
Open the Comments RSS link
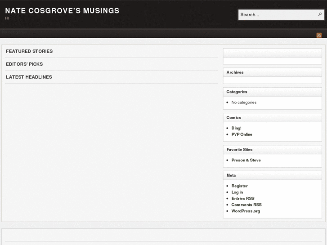coord(246,205)
